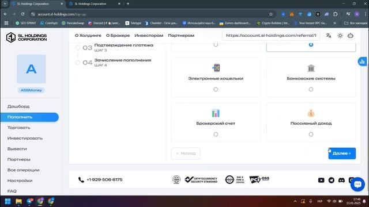Open a new browser tab

click(x=128, y=4)
